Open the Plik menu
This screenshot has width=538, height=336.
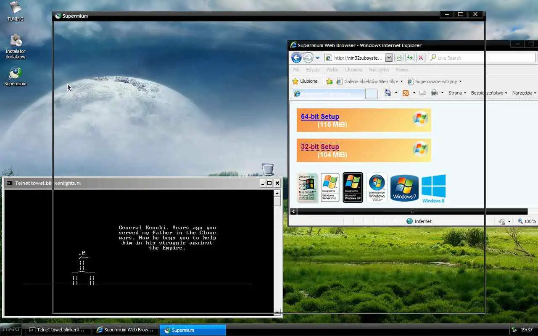click(296, 70)
